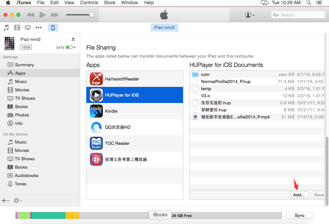Click the Rewind playback button
Screen dimensions: 329x224
30,15
